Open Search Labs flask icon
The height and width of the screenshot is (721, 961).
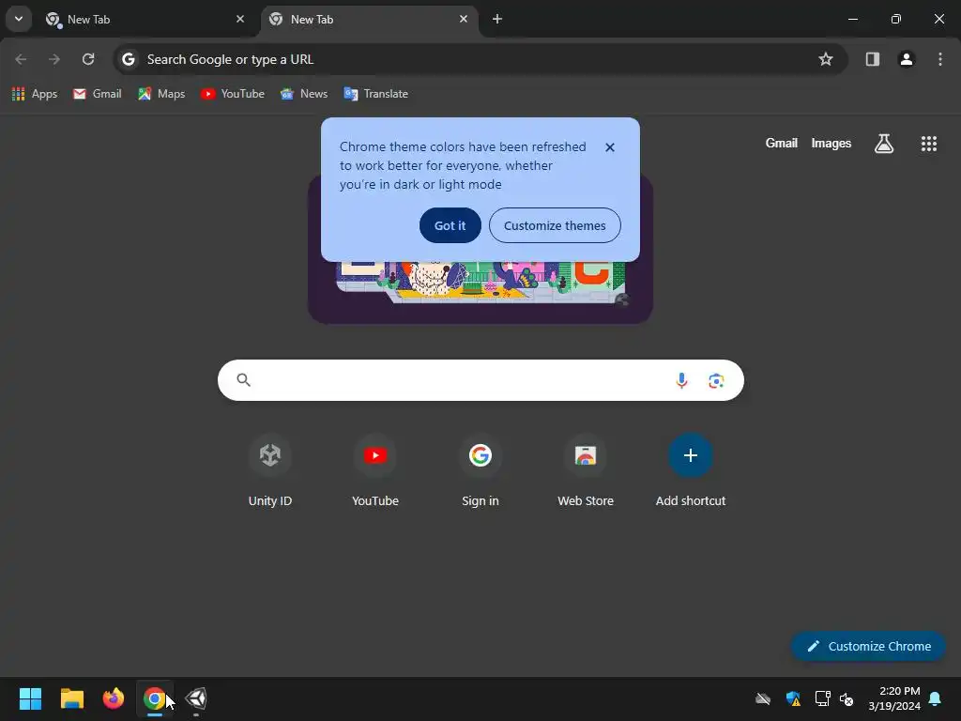884,144
